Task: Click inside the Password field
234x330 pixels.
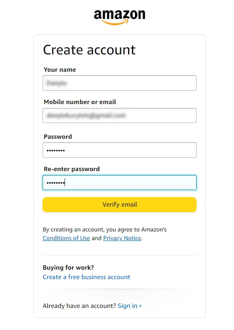Action: 119,150
